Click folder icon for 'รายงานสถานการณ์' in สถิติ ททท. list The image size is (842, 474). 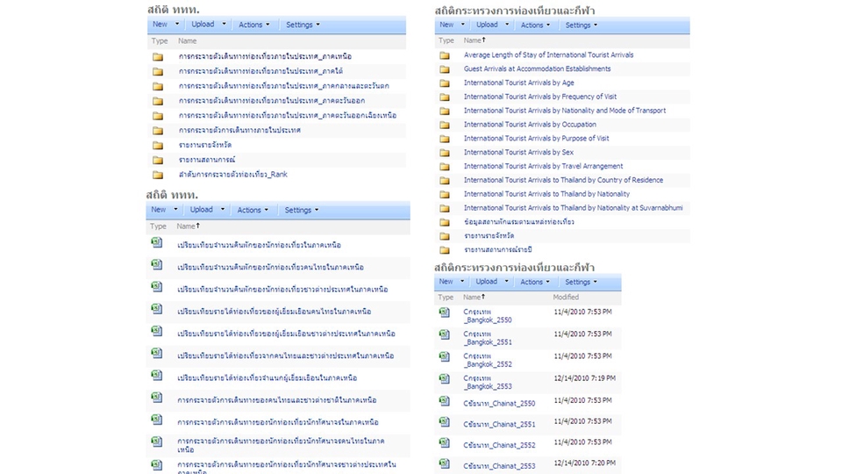157,160
